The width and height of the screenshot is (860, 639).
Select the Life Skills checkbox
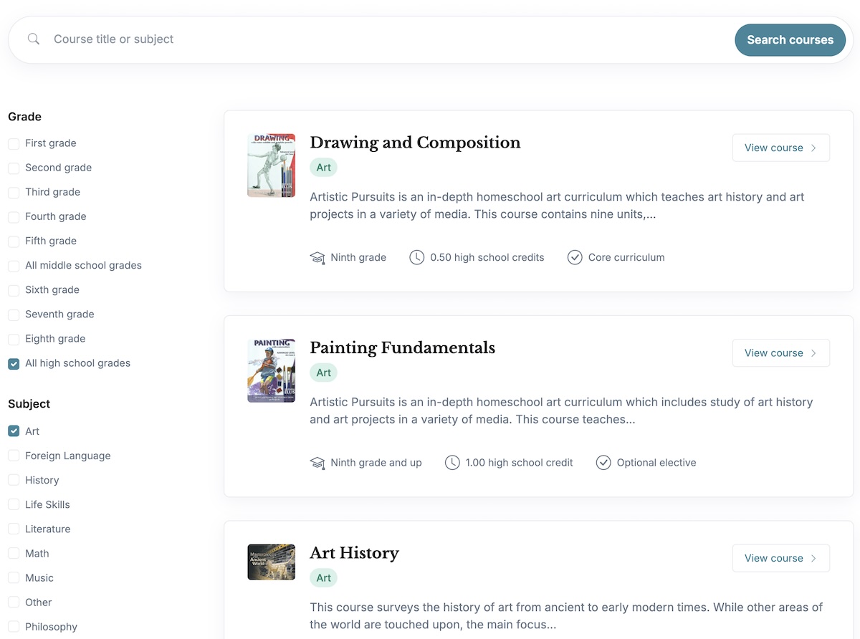tap(14, 504)
